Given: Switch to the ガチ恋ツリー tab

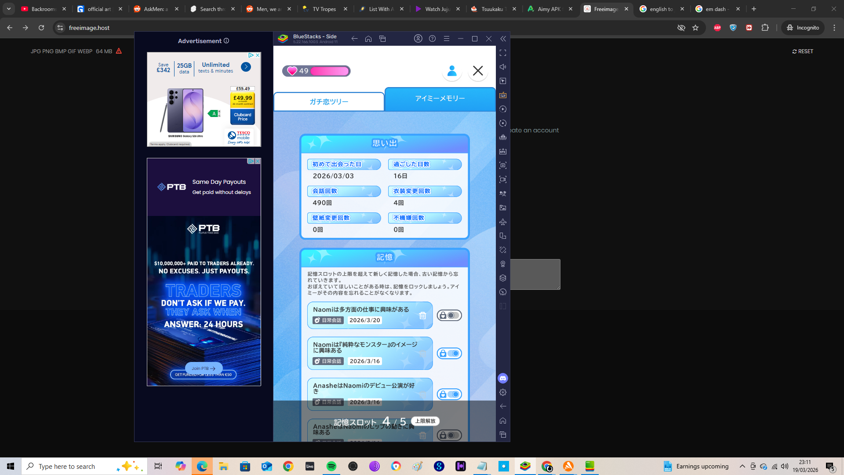Looking at the screenshot, I should 329,102.
